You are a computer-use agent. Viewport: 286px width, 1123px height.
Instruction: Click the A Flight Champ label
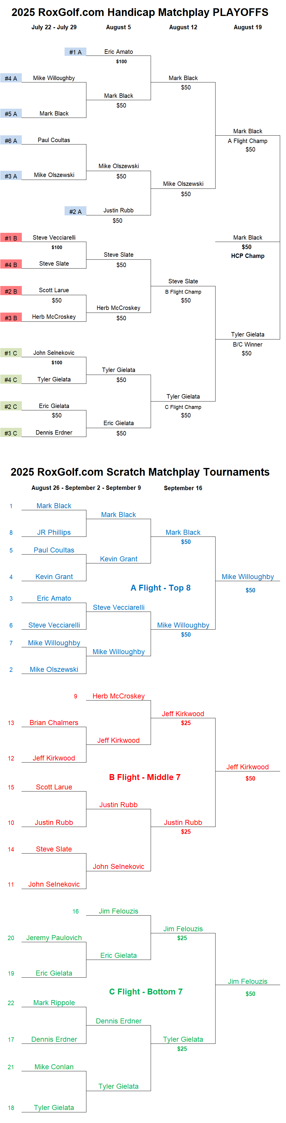[x=248, y=141]
